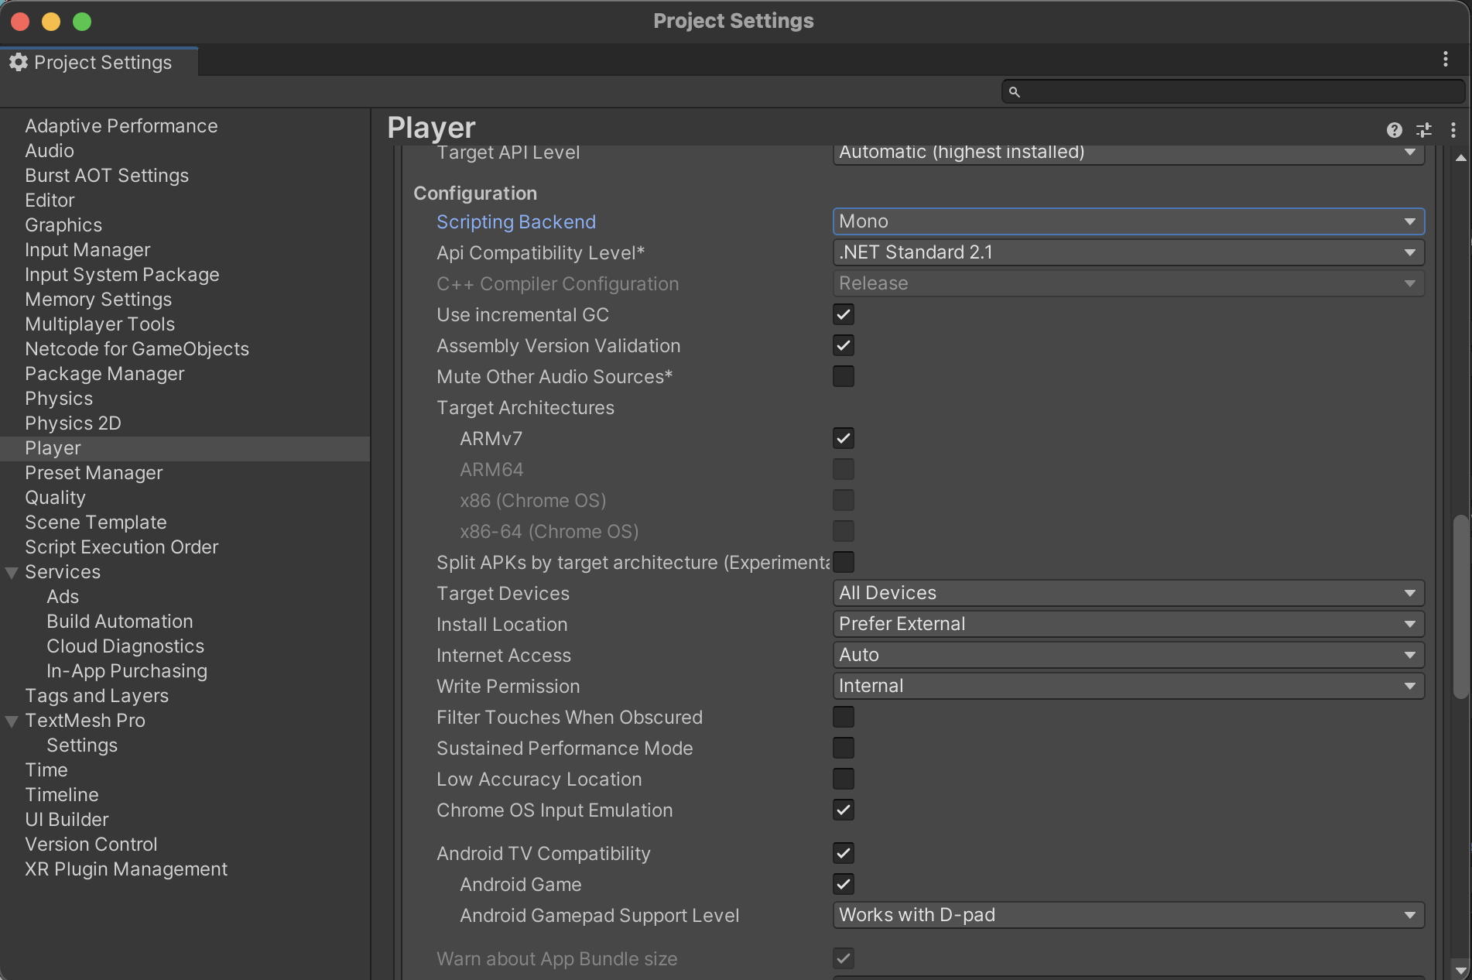The width and height of the screenshot is (1472, 980).
Task: Toggle Low Accuracy Location checkbox
Action: tap(844, 779)
